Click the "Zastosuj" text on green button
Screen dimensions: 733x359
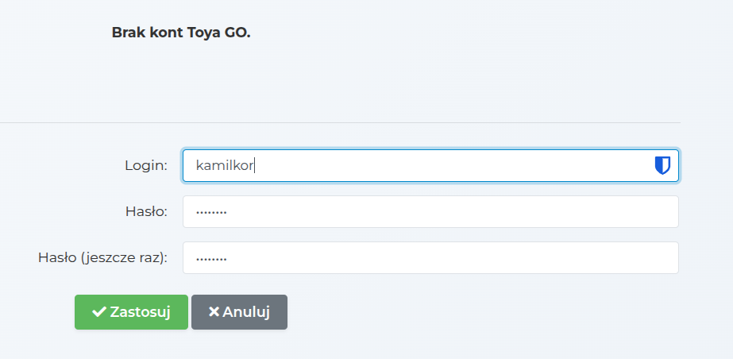click(141, 312)
